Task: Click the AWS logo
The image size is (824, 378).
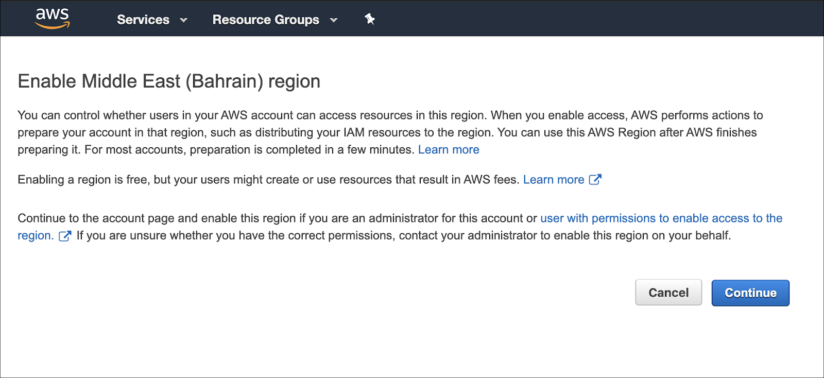Action: (53, 18)
